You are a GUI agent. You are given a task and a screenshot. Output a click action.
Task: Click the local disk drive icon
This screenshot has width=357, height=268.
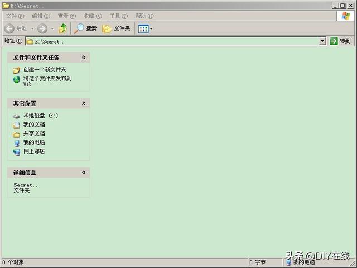point(16,116)
